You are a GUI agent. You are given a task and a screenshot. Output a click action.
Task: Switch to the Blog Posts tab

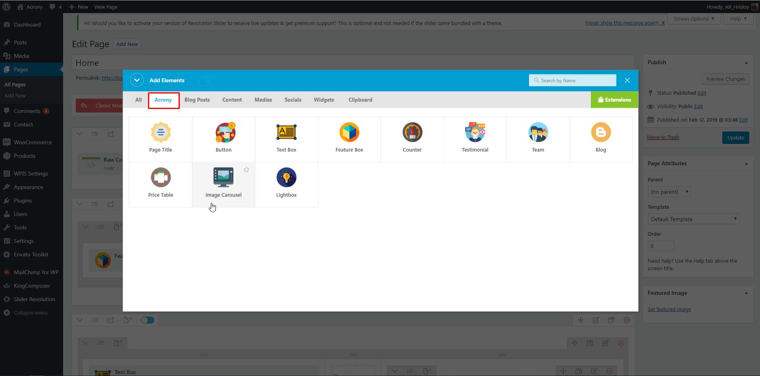pyautogui.click(x=197, y=100)
